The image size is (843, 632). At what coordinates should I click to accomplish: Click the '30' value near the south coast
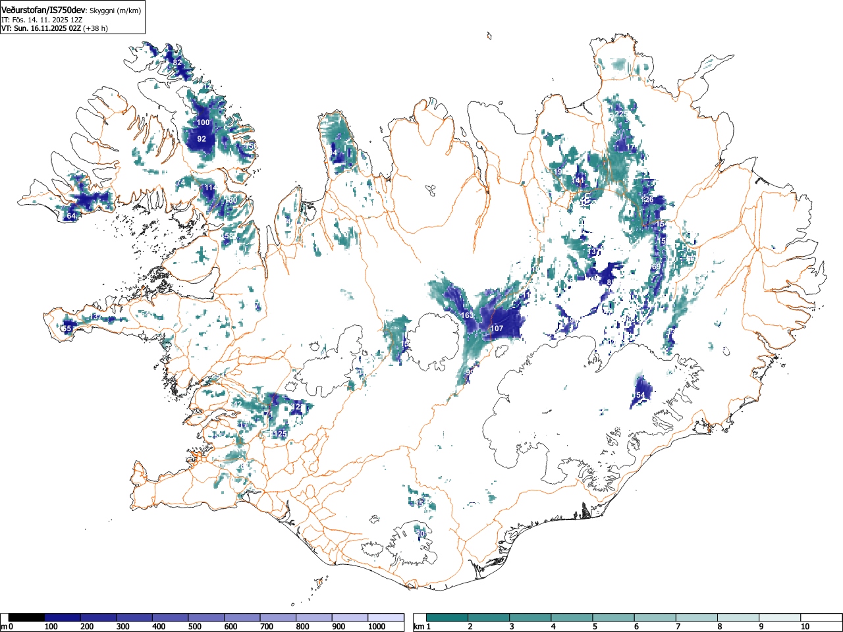pos(420,533)
